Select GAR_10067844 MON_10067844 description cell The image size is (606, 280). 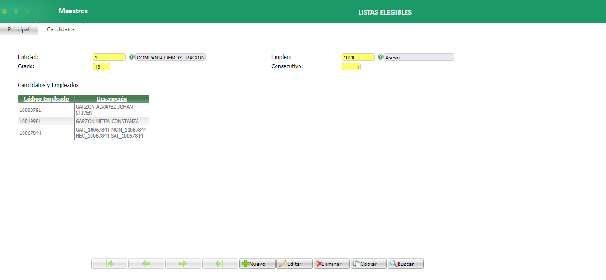[x=112, y=133]
